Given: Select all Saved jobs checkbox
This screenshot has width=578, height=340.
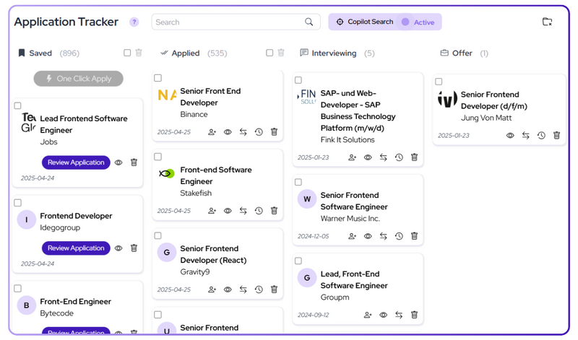Looking at the screenshot, I should pyautogui.click(x=127, y=53).
